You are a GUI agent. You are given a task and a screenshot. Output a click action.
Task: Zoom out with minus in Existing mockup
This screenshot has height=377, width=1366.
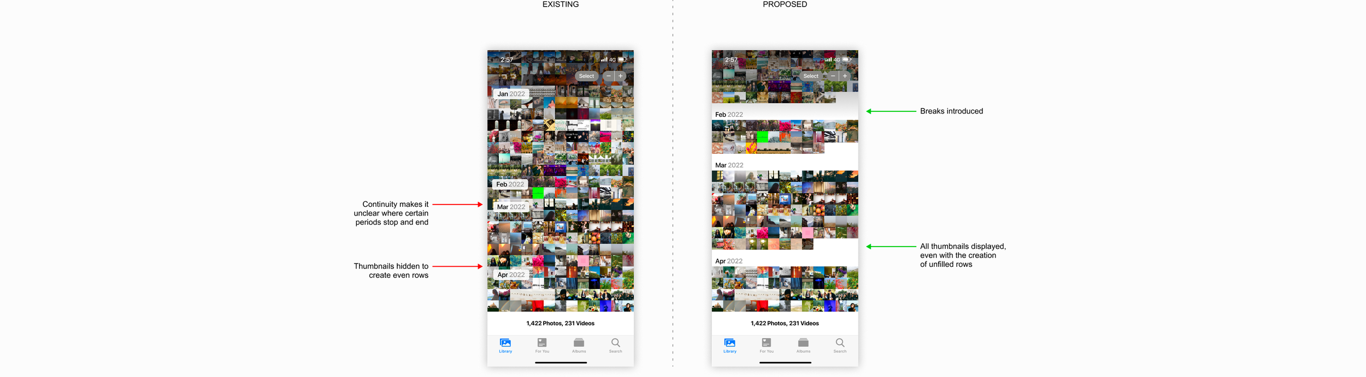pyautogui.click(x=608, y=76)
